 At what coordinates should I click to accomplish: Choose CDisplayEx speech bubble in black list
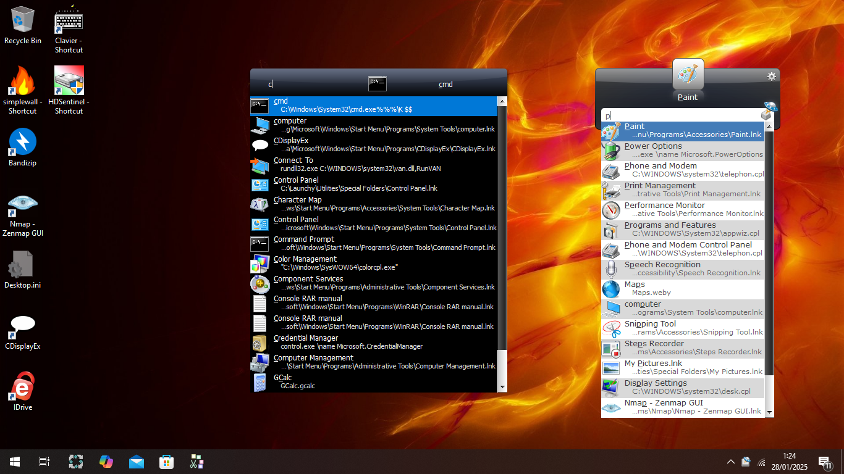(x=260, y=145)
